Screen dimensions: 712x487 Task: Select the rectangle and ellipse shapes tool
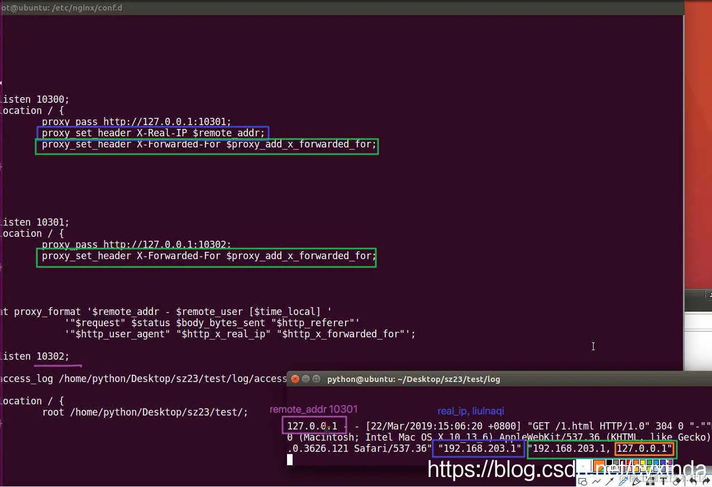tap(582, 481)
